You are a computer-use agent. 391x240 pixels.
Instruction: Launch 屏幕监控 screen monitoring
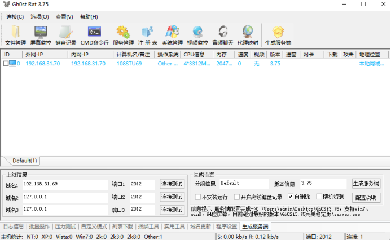41,35
